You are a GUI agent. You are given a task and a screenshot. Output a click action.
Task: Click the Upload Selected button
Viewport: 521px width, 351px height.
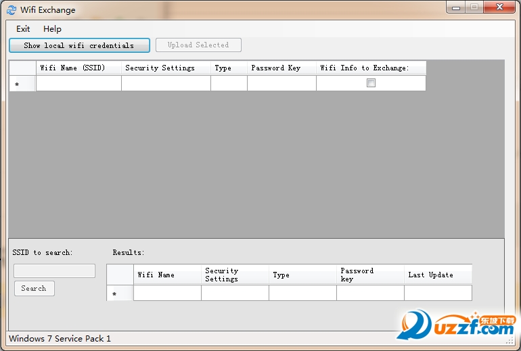pyautogui.click(x=198, y=45)
